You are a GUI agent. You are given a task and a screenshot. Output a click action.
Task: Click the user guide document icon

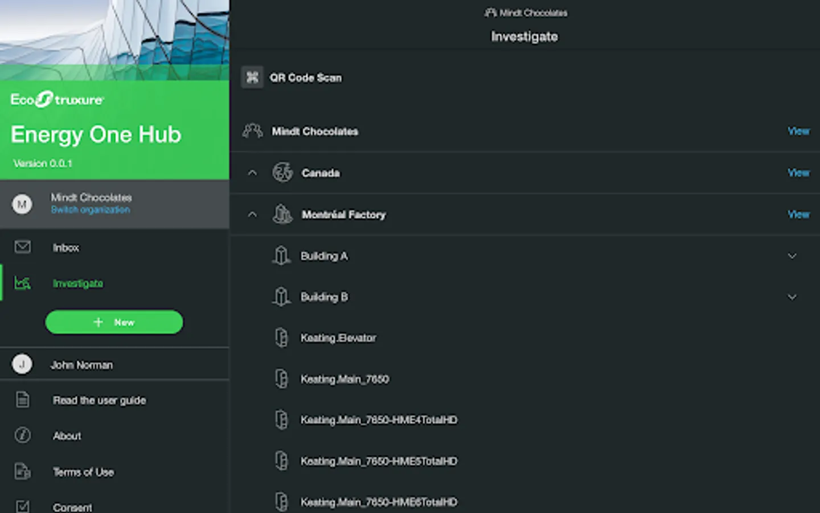click(x=23, y=400)
